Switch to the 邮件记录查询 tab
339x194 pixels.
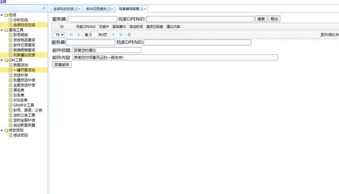(x=96, y=9)
